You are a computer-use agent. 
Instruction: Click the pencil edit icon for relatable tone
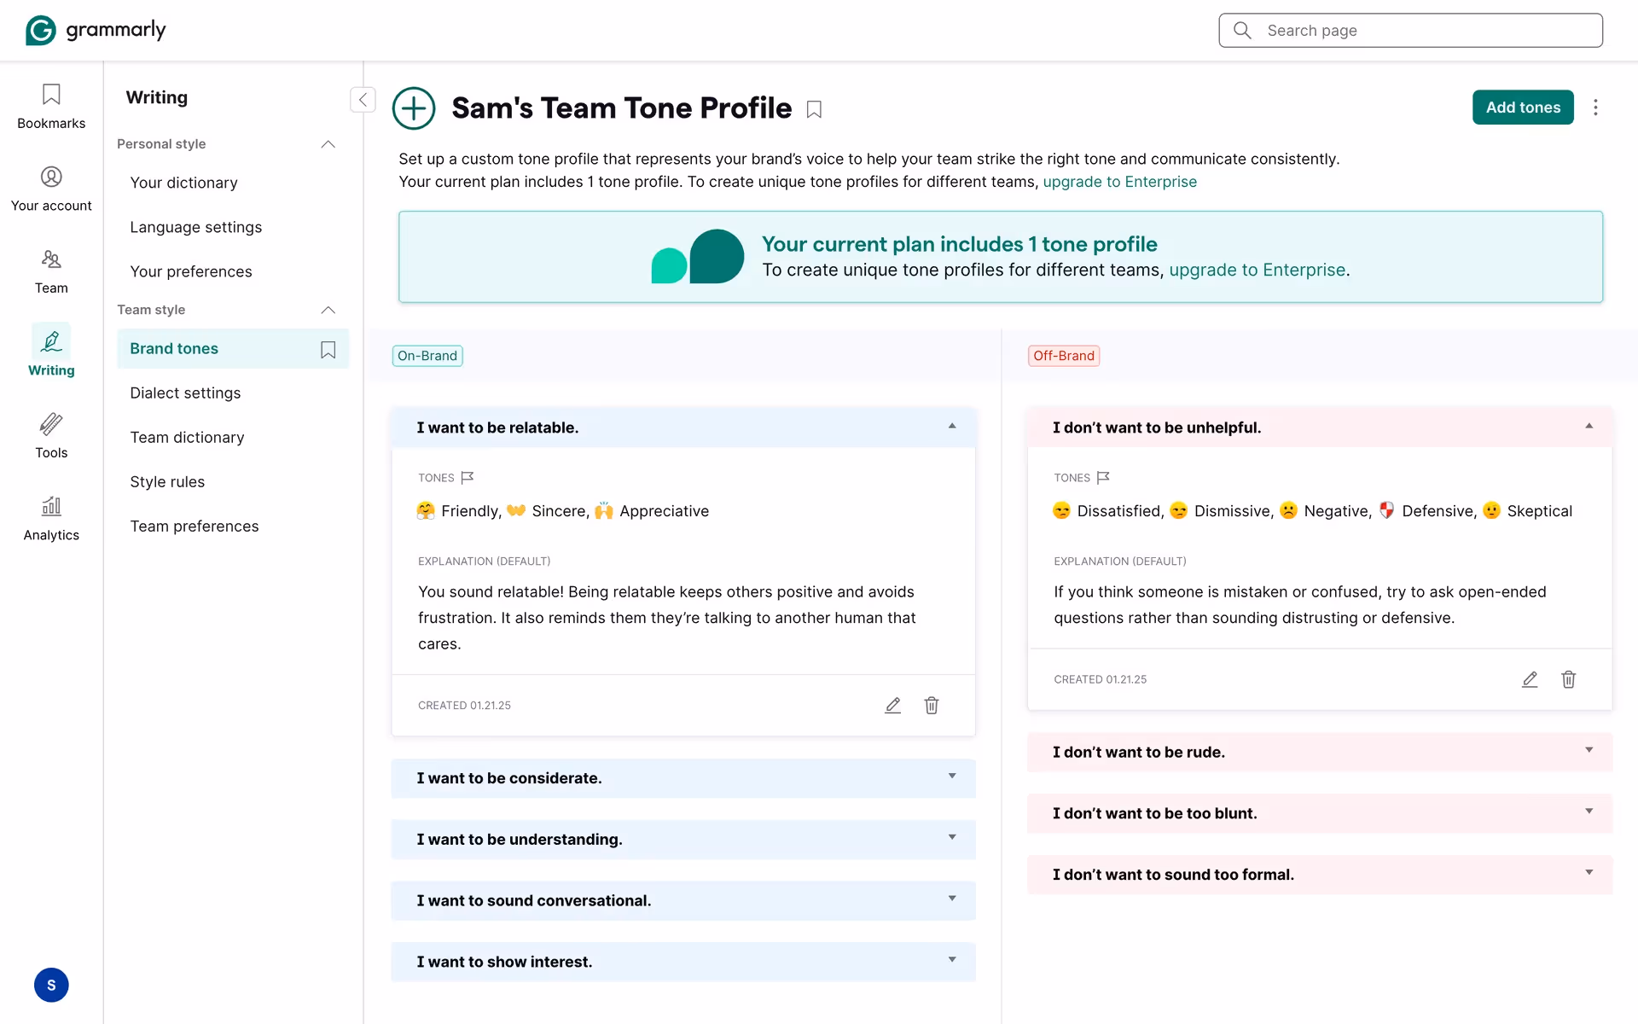pyautogui.click(x=892, y=706)
